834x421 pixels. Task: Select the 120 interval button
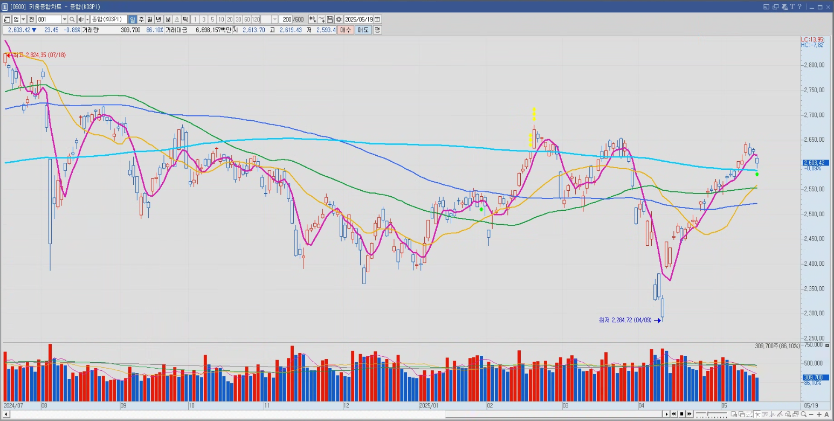256,19
